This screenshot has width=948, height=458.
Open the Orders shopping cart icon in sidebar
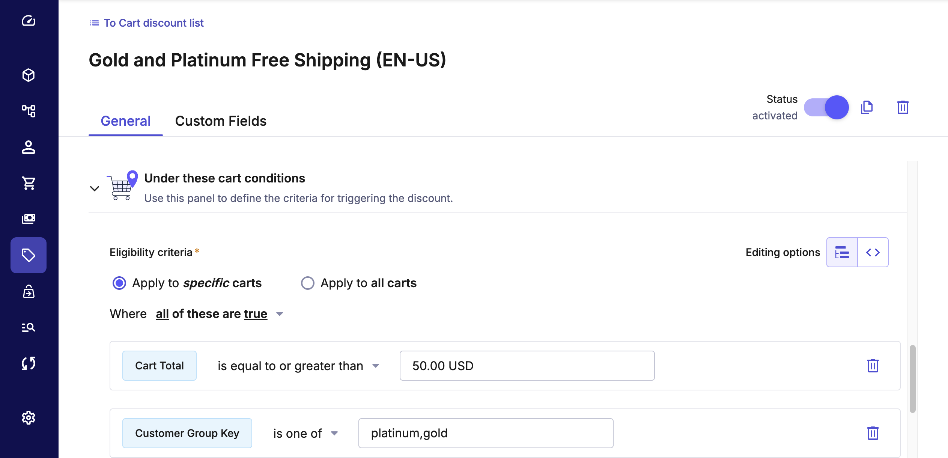click(29, 183)
